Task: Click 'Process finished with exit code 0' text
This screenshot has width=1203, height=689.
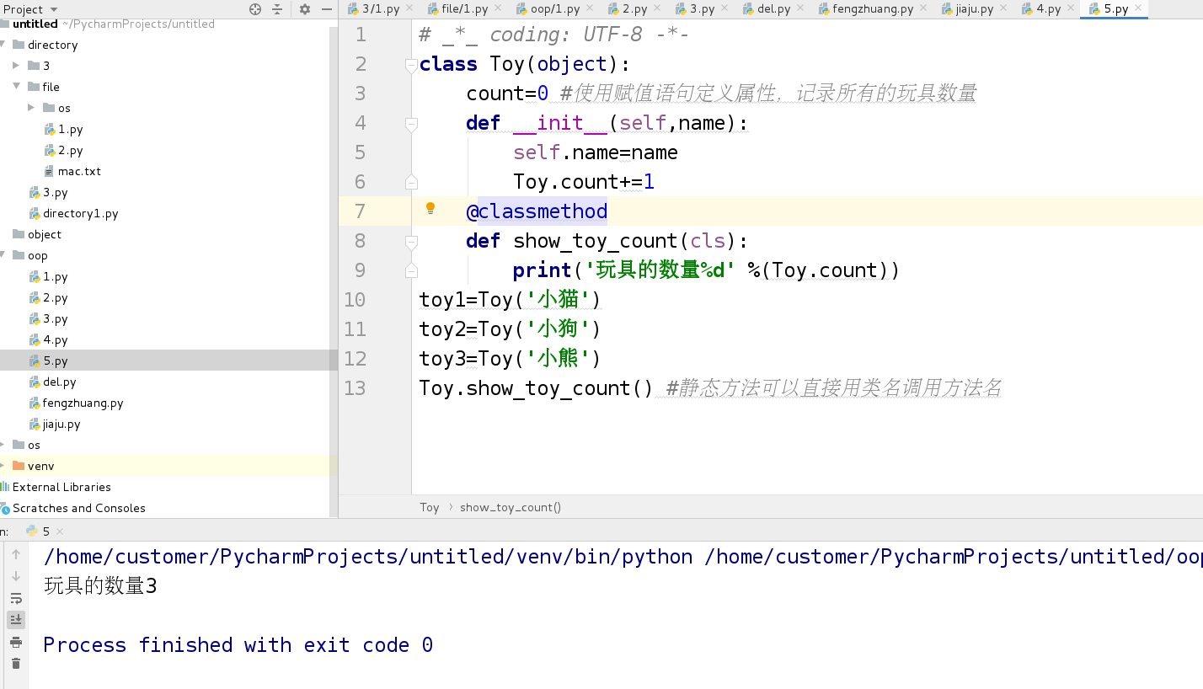Action: (238, 645)
